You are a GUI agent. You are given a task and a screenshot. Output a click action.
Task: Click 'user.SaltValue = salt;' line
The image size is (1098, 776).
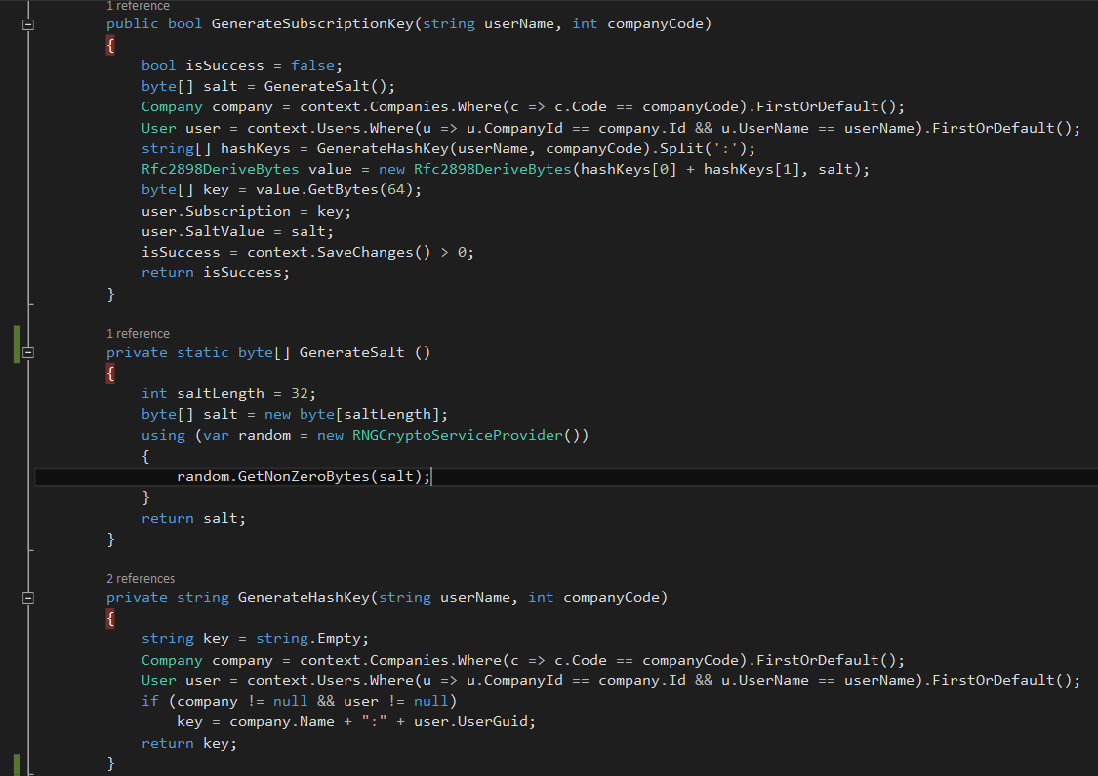click(237, 231)
